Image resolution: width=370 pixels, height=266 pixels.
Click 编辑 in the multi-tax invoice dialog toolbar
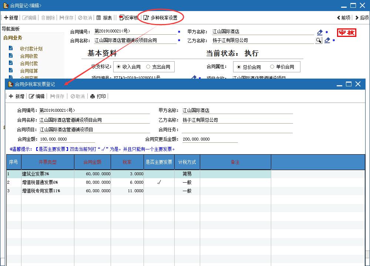(37, 96)
